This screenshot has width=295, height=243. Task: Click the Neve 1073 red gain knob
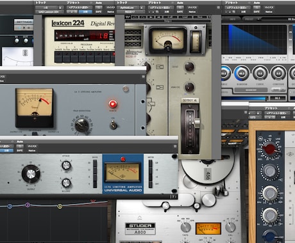click(x=270, y=149)
